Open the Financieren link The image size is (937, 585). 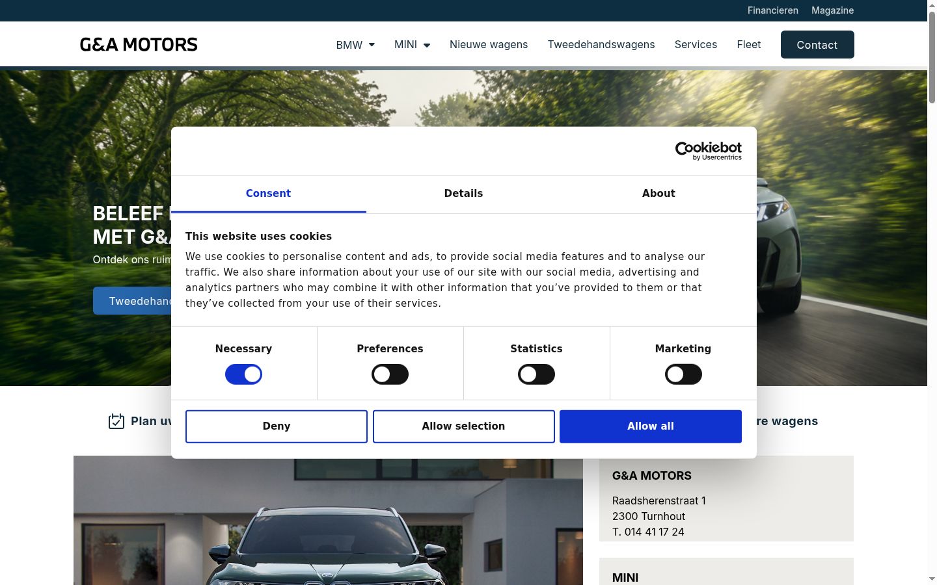tap(773, 10)
